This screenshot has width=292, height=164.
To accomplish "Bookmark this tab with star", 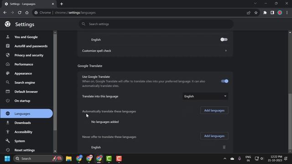I will [x=256, y=13].
